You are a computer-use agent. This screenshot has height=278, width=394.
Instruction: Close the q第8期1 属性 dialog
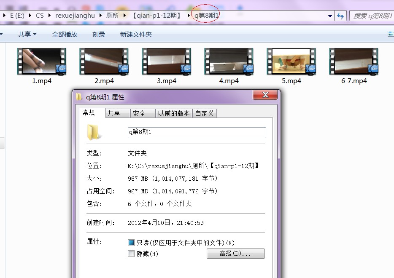pos(265,94)
